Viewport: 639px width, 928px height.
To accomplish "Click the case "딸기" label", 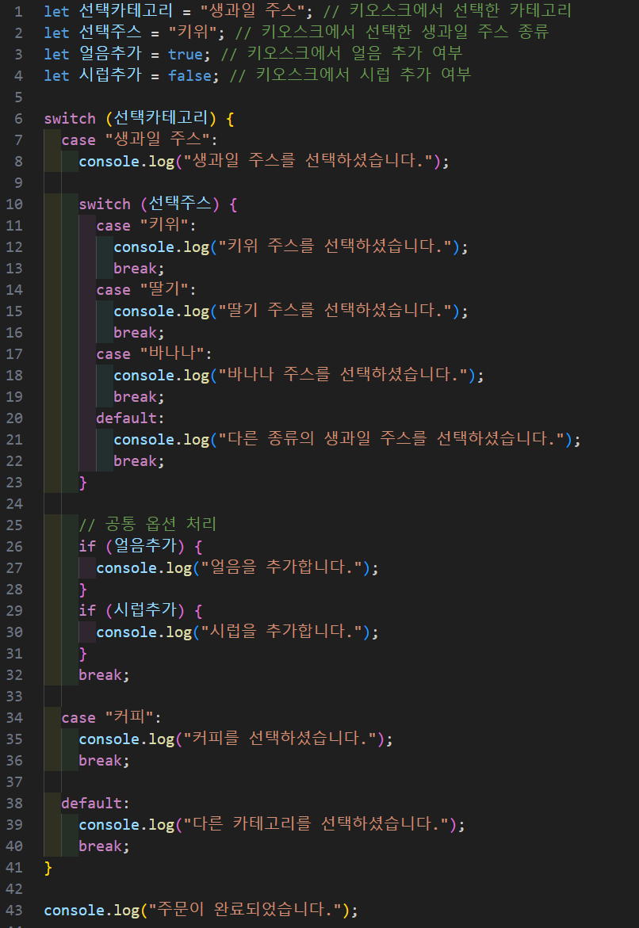I will tap(147, 288).
